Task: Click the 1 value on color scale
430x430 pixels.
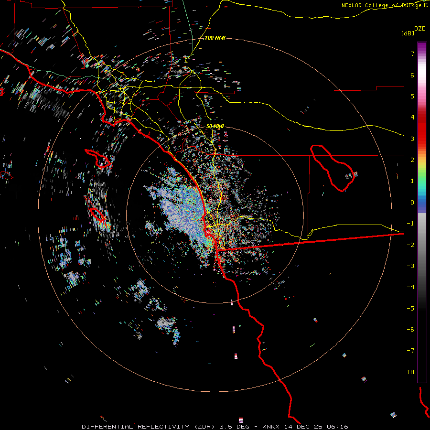Action: coord(412,181)
